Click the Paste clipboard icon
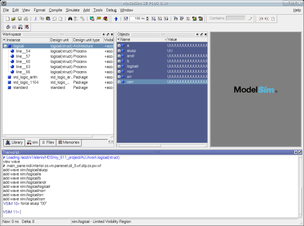This screenshot has height=226, width=304. point(48,19)
